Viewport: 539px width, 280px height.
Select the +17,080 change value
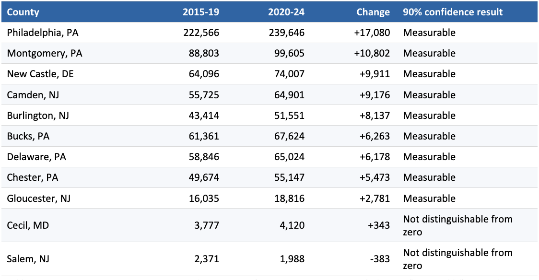(x=372, y=33)
